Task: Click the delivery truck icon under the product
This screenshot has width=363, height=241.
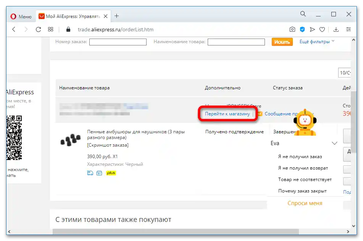Action: pyautogui.click(x=90, y=173)
